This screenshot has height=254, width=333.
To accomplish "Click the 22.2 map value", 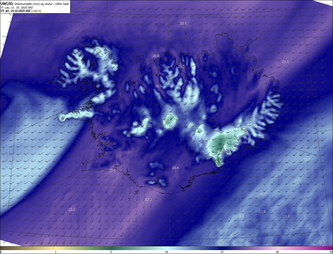I will click(x=72, y=210).
